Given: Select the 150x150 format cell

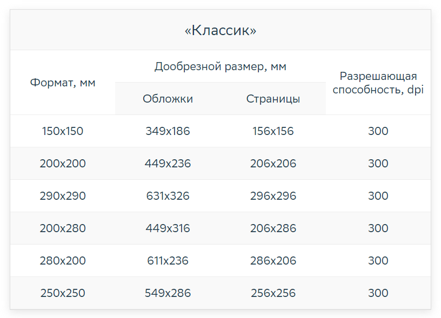Looking at the screenshot, I should pyautogui.click(x=63, y=131).
